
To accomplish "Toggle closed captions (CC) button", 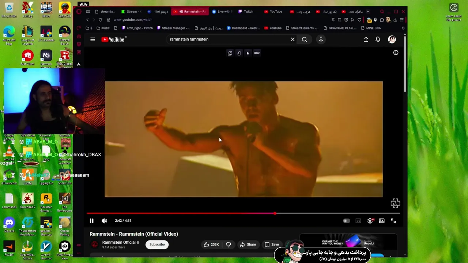I will pyautogui.click(x=358, y=221).
